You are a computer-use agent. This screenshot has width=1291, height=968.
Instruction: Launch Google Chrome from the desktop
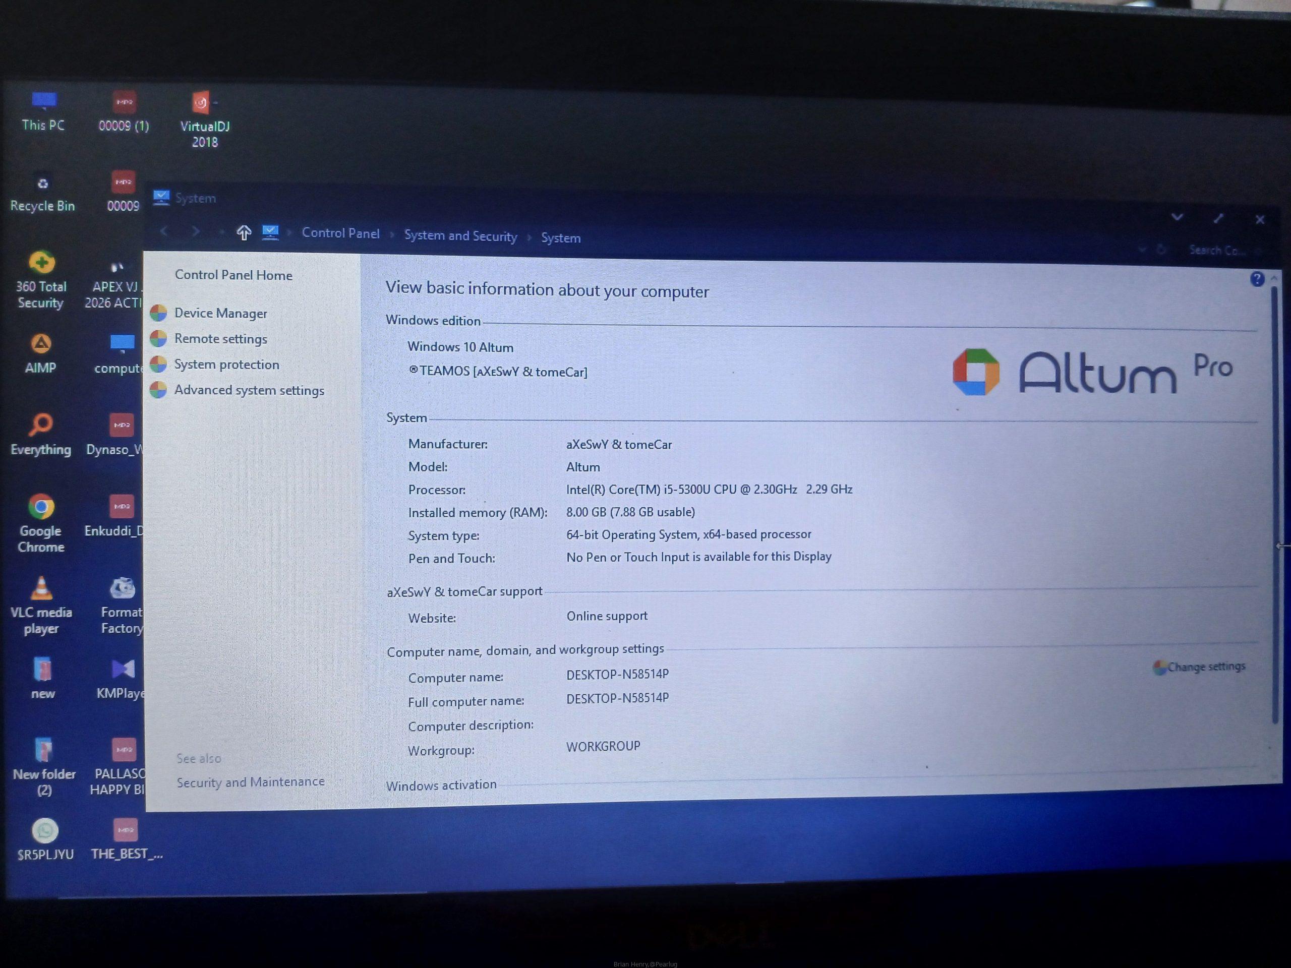click(41, 523)
